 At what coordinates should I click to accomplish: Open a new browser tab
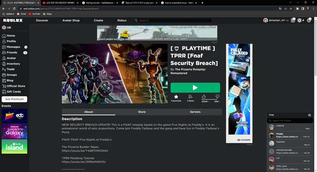[203, 3]
